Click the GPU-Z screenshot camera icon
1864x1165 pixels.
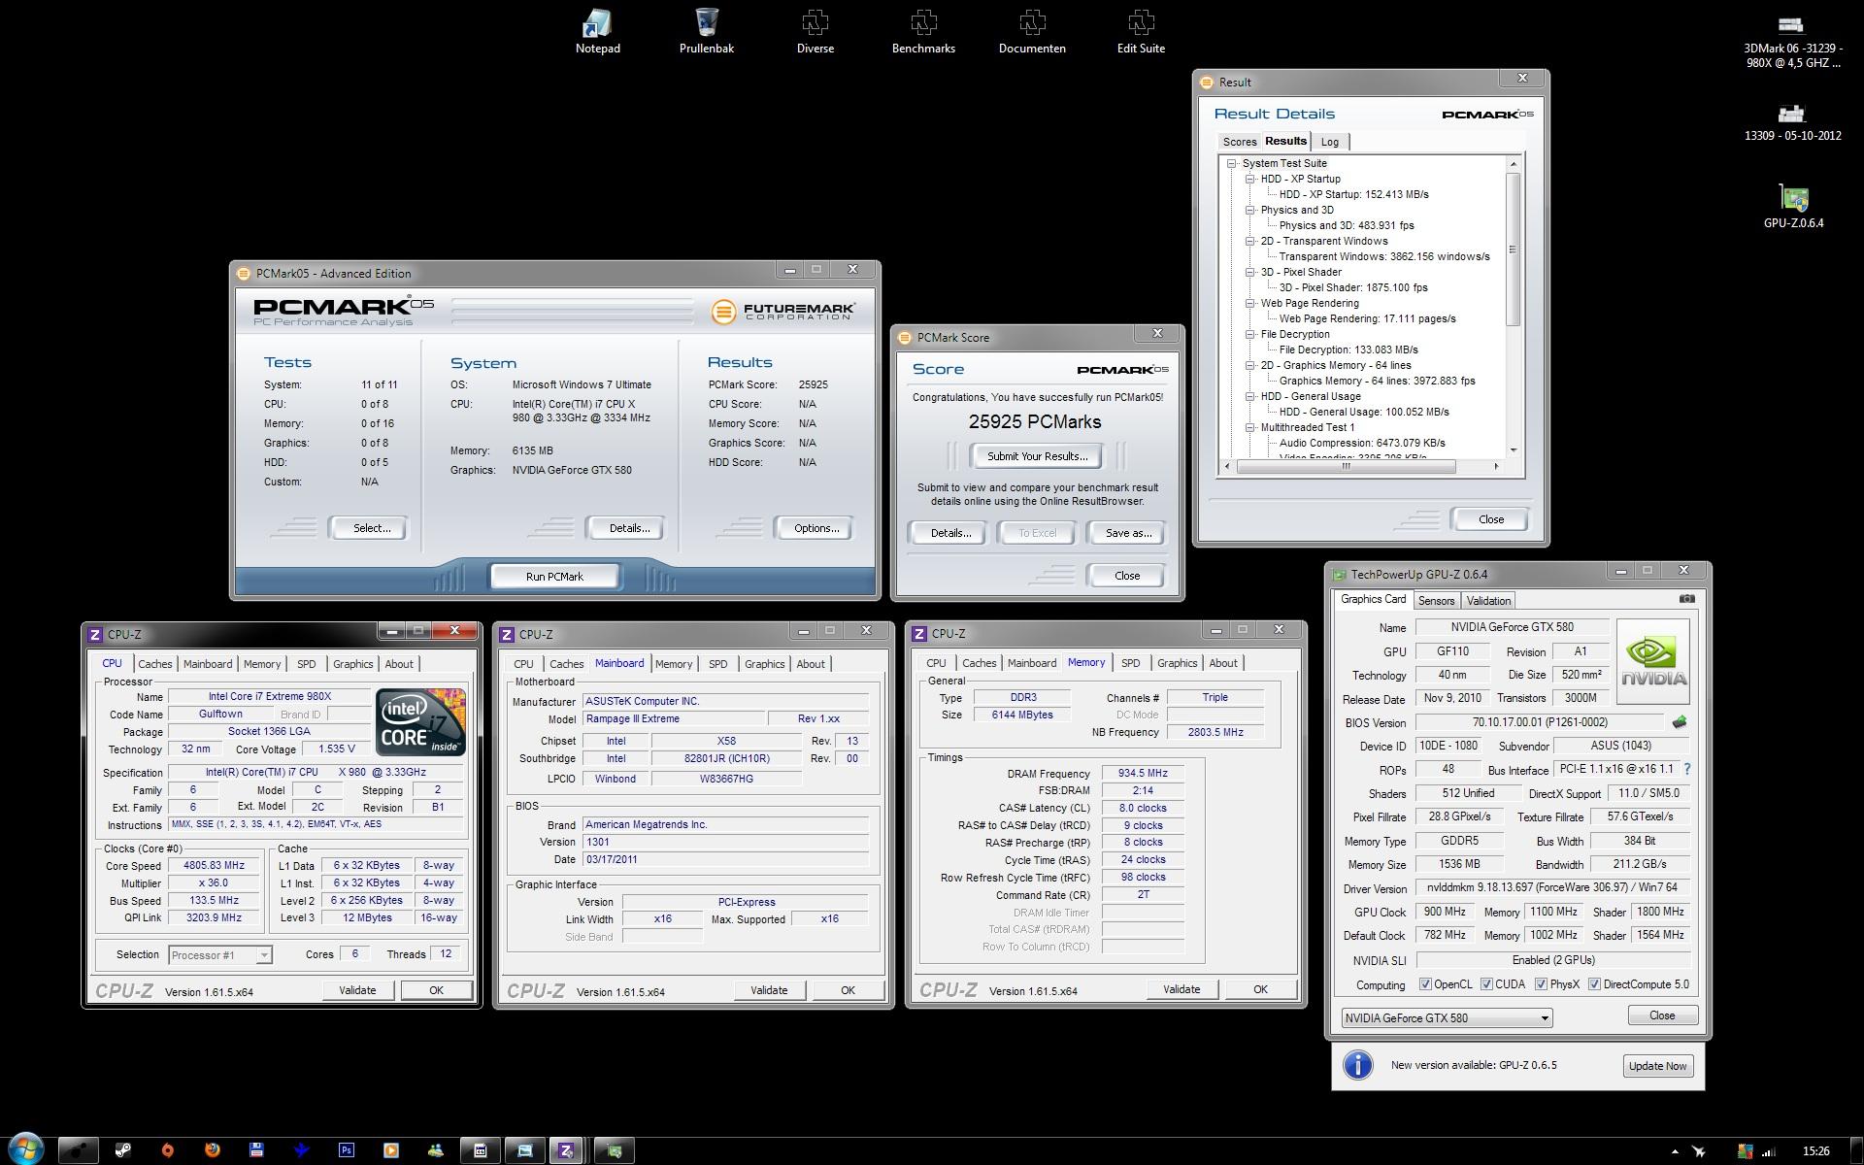point(1687,599)
